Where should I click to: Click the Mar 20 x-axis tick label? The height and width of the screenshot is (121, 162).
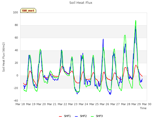point(41,104)
